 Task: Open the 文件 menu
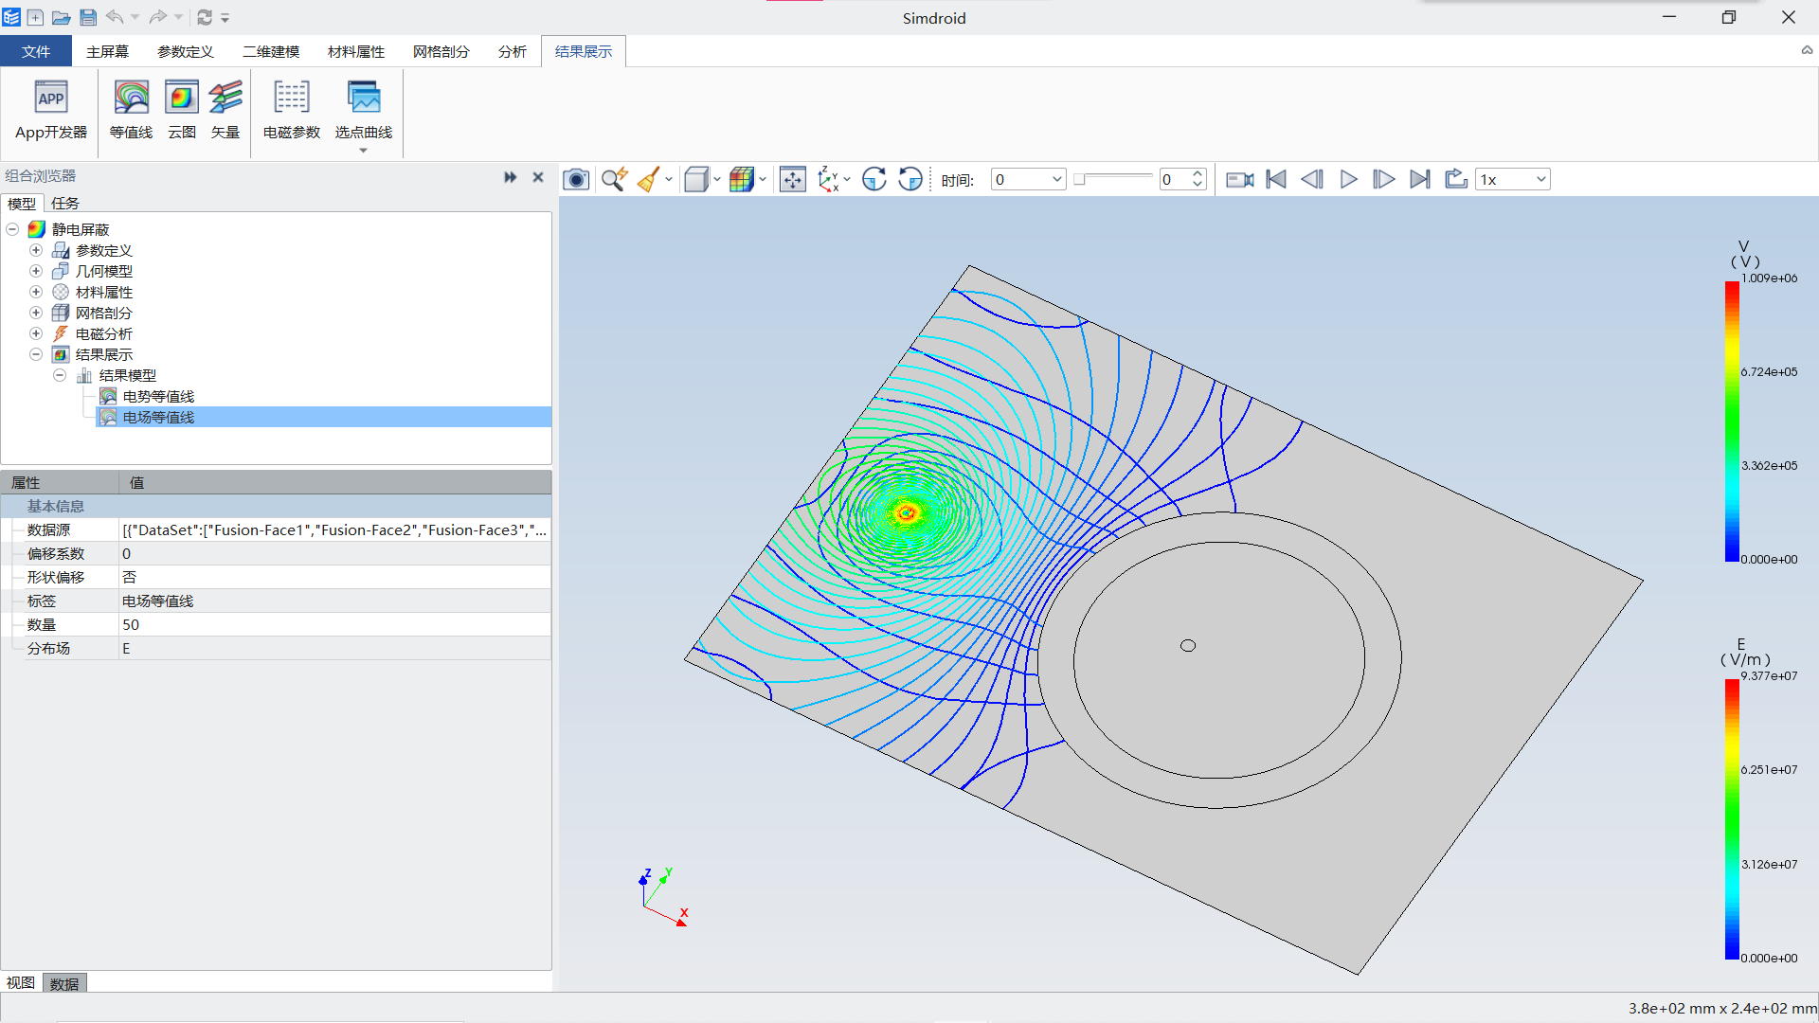pos(36,51)
